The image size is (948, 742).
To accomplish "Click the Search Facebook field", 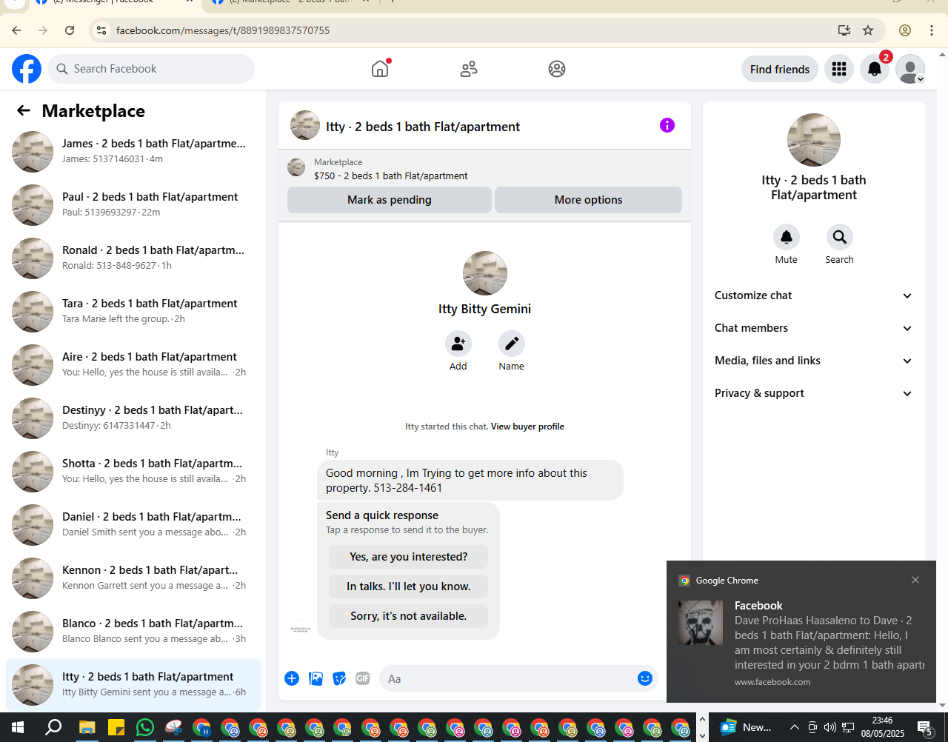I will pos(151,69).
